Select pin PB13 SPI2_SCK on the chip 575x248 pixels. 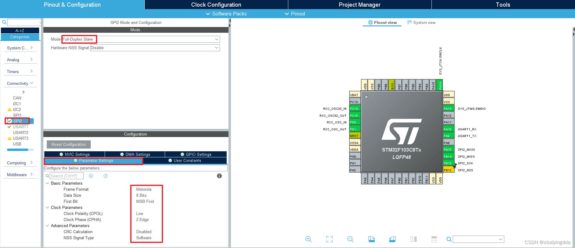449,163
